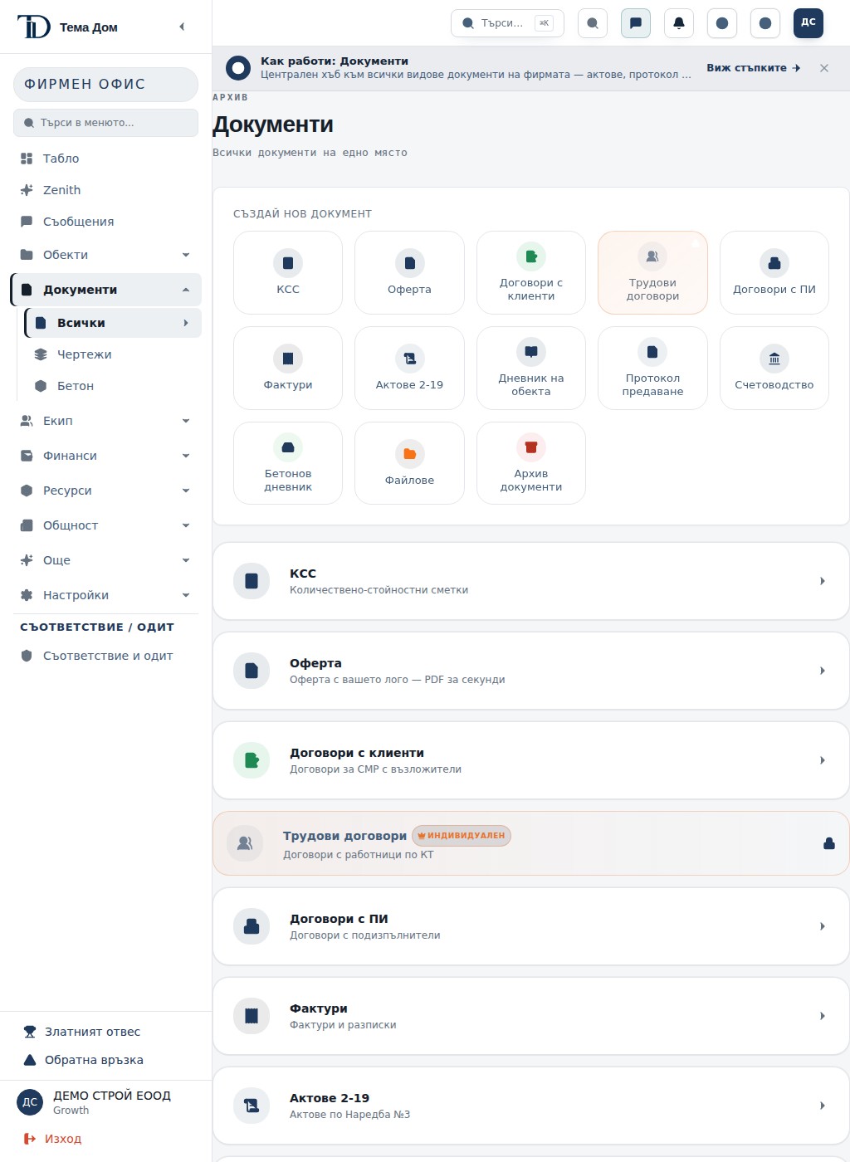Open notifications bell in the top bar

click(x=679, y=23)
